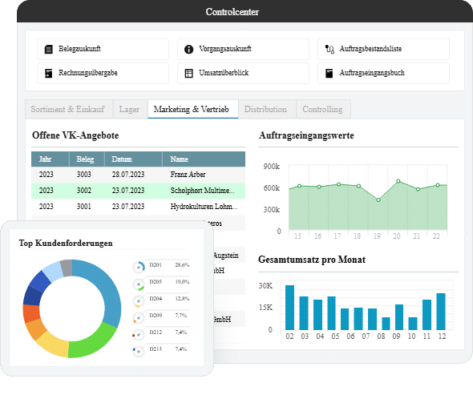Click the Rechnungsübergabe icon

coord(49,73)
